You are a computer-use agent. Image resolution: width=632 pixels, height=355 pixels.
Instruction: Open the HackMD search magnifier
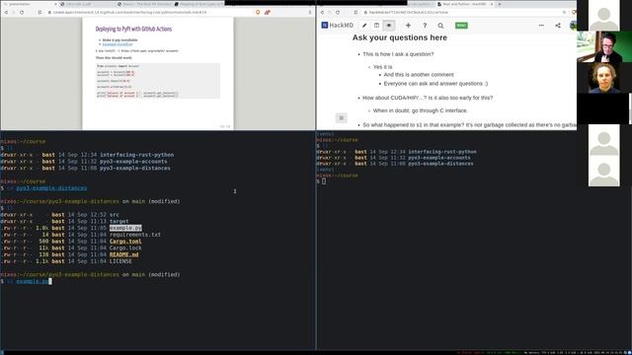pos(440,26)
